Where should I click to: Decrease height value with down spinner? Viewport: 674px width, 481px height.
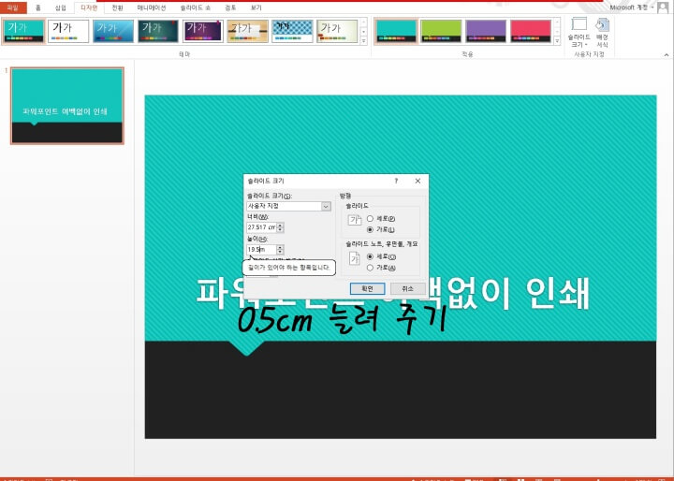coord(280,253)
